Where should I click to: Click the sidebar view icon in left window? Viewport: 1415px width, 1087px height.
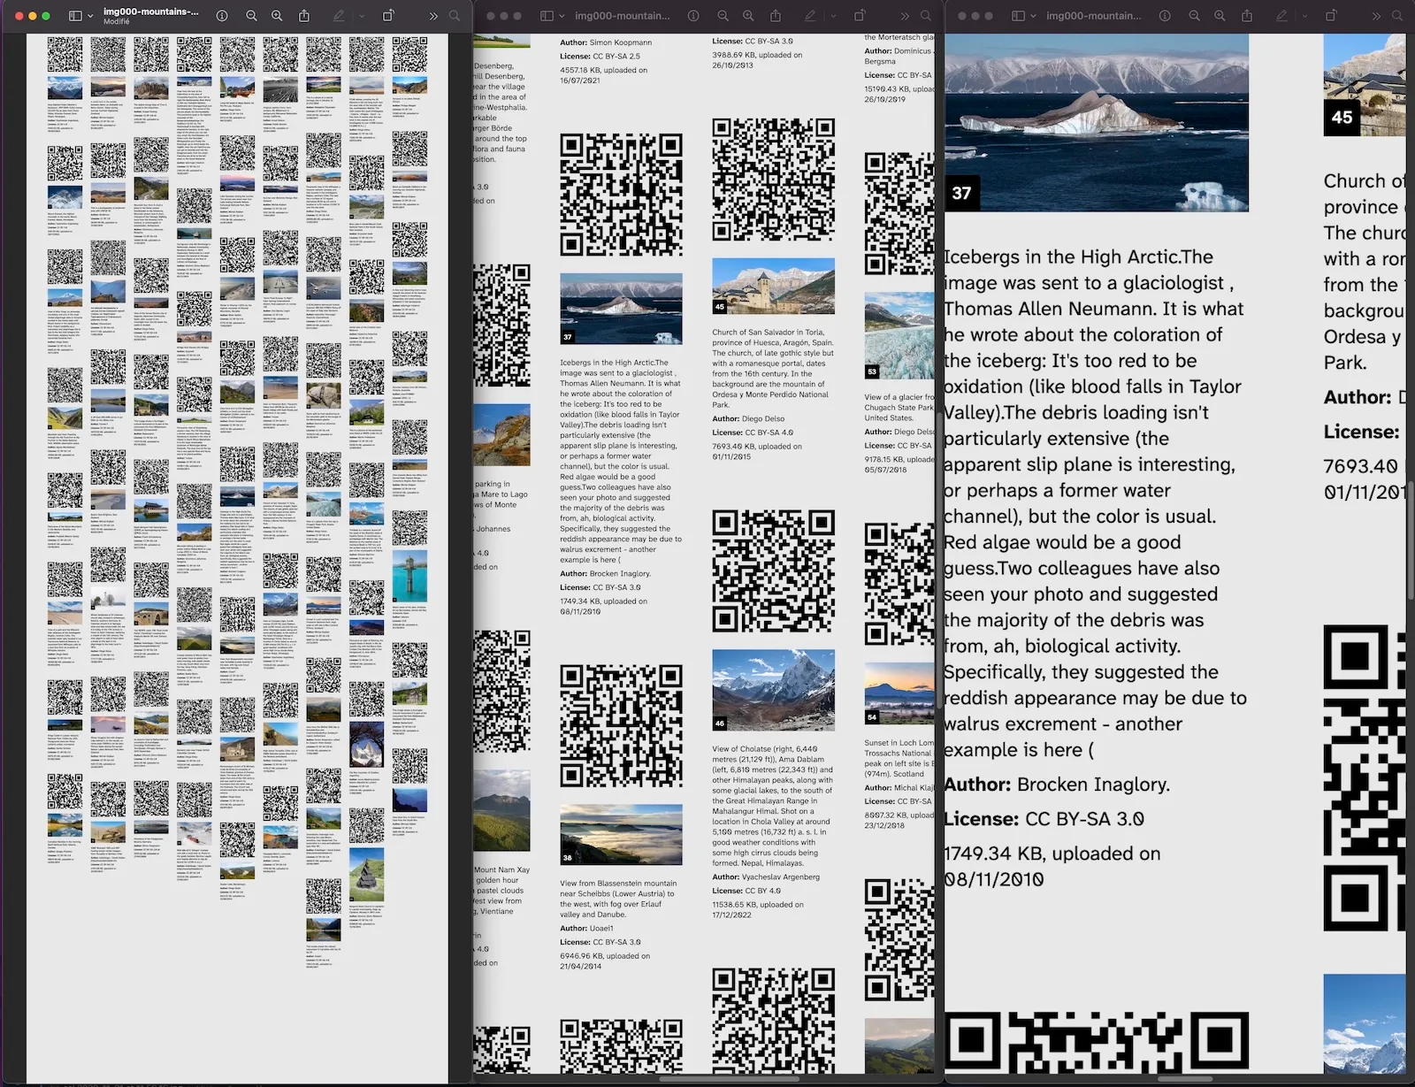[x=75, y=16]
